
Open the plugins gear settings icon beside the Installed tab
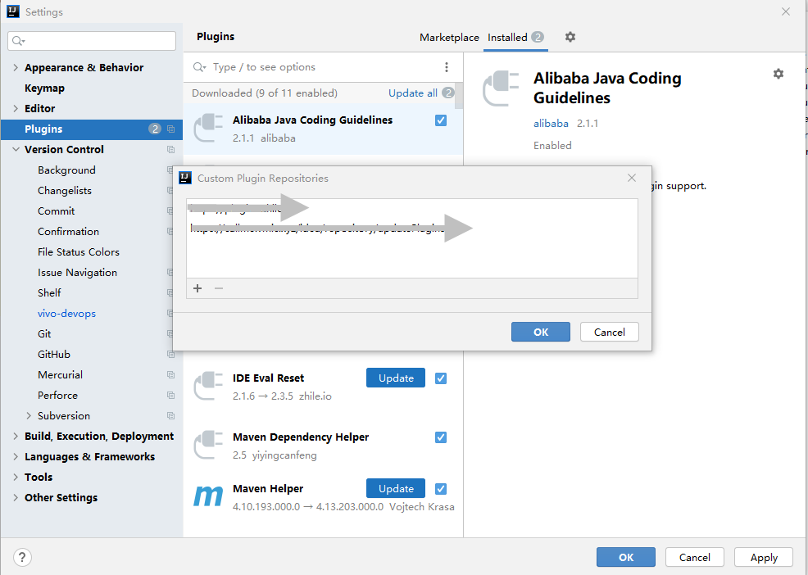tap(570, 37)
